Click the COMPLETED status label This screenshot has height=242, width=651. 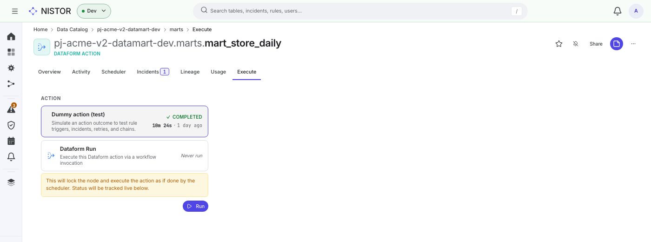[184, 117]
